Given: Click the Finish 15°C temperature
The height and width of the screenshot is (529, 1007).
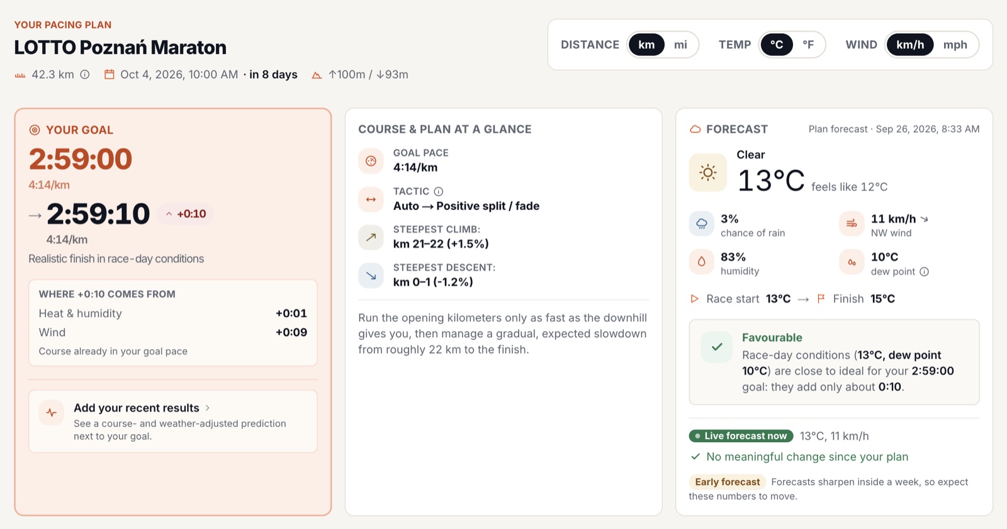Looking at the screenshot, I should click(882, 299).
